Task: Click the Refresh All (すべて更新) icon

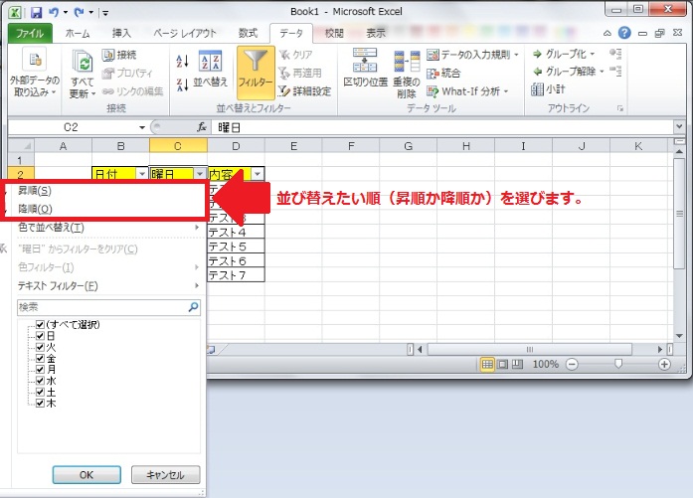Action: coord(83,61)
